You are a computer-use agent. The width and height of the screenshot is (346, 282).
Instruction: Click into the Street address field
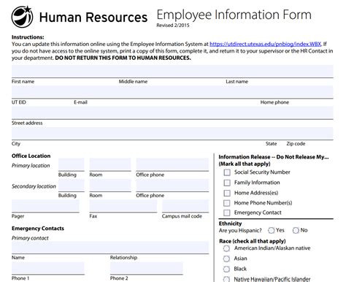[x=172, y=113]
